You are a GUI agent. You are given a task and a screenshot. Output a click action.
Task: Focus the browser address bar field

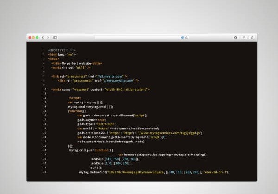[139, 37]
